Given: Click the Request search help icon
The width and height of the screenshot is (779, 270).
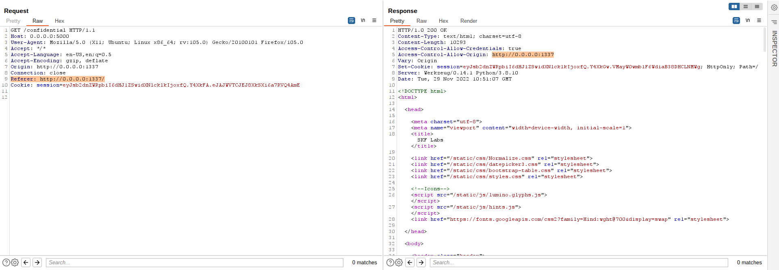Looking at the screenshot, I should tap(6, 262).
